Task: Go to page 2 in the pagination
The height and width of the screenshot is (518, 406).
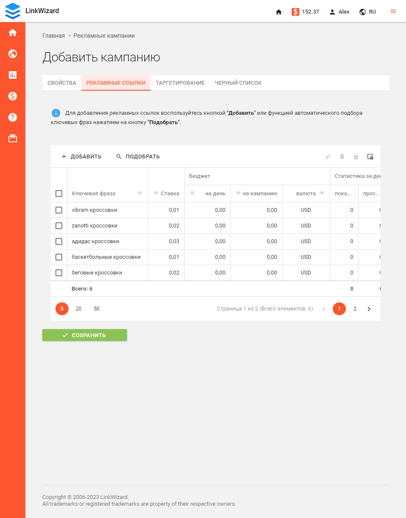Action: [x=355, y=309]
